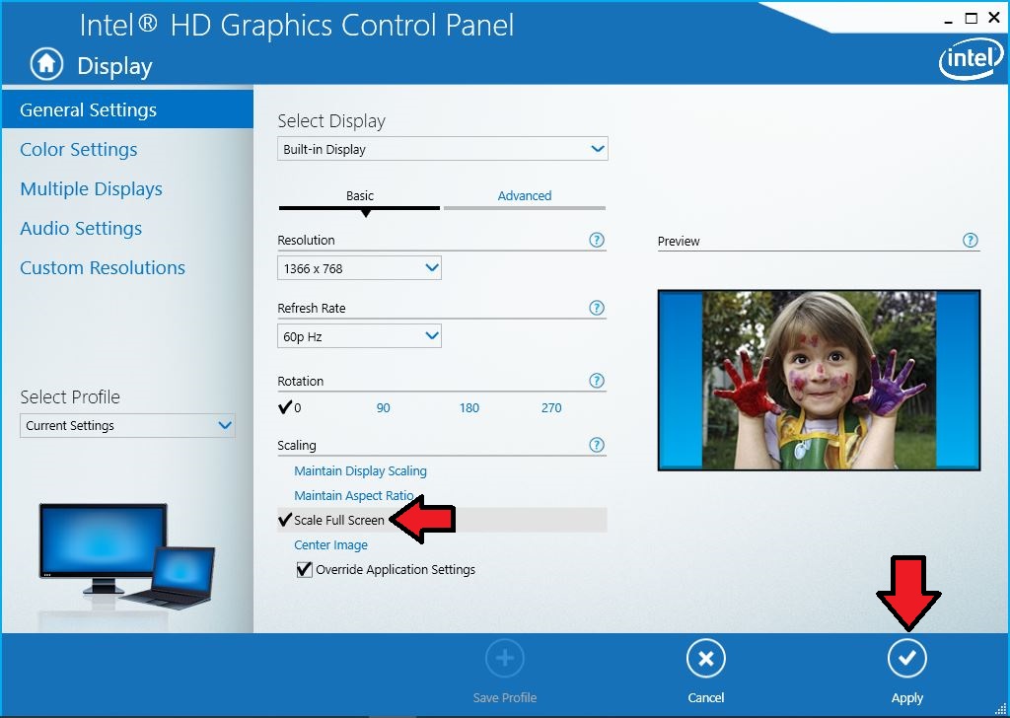Click the Save Profile plus icon
Screen dimensions: 1010x718
[505, 658]
